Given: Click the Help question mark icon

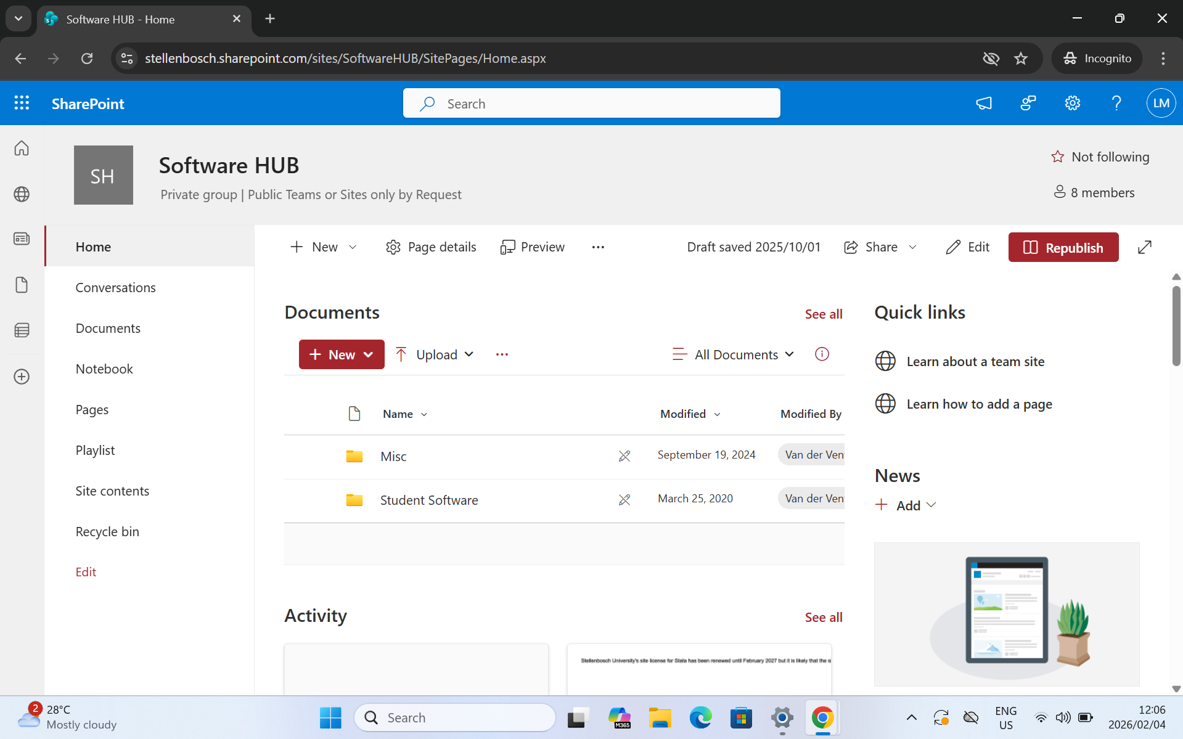Looking at the screenshot, I should (1116, 103).
